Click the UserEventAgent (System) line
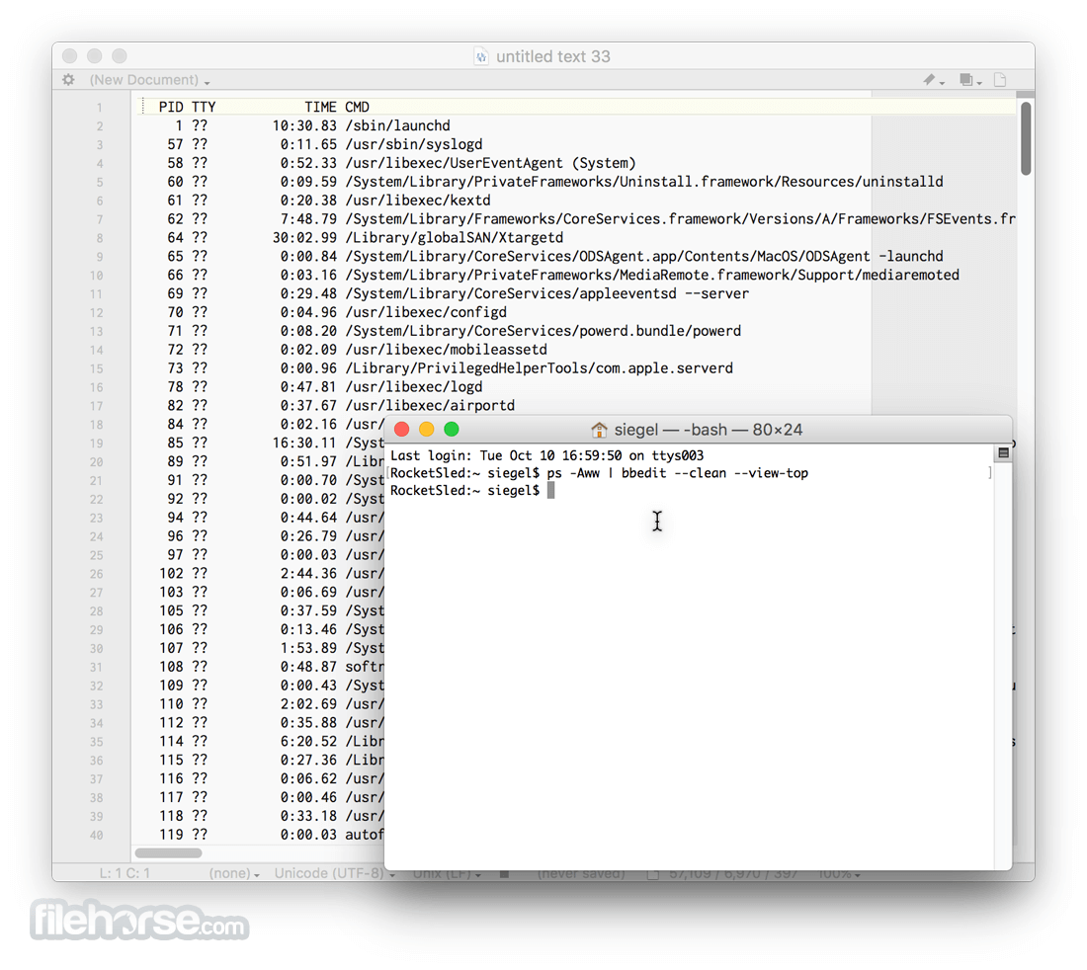Viewport: 1087px width, 970px height. (x=397, y=163)
